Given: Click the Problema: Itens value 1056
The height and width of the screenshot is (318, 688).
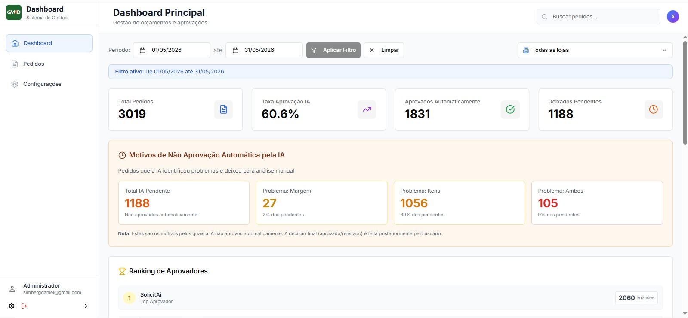Looking at the screenshot, I should tap(414, 203).
